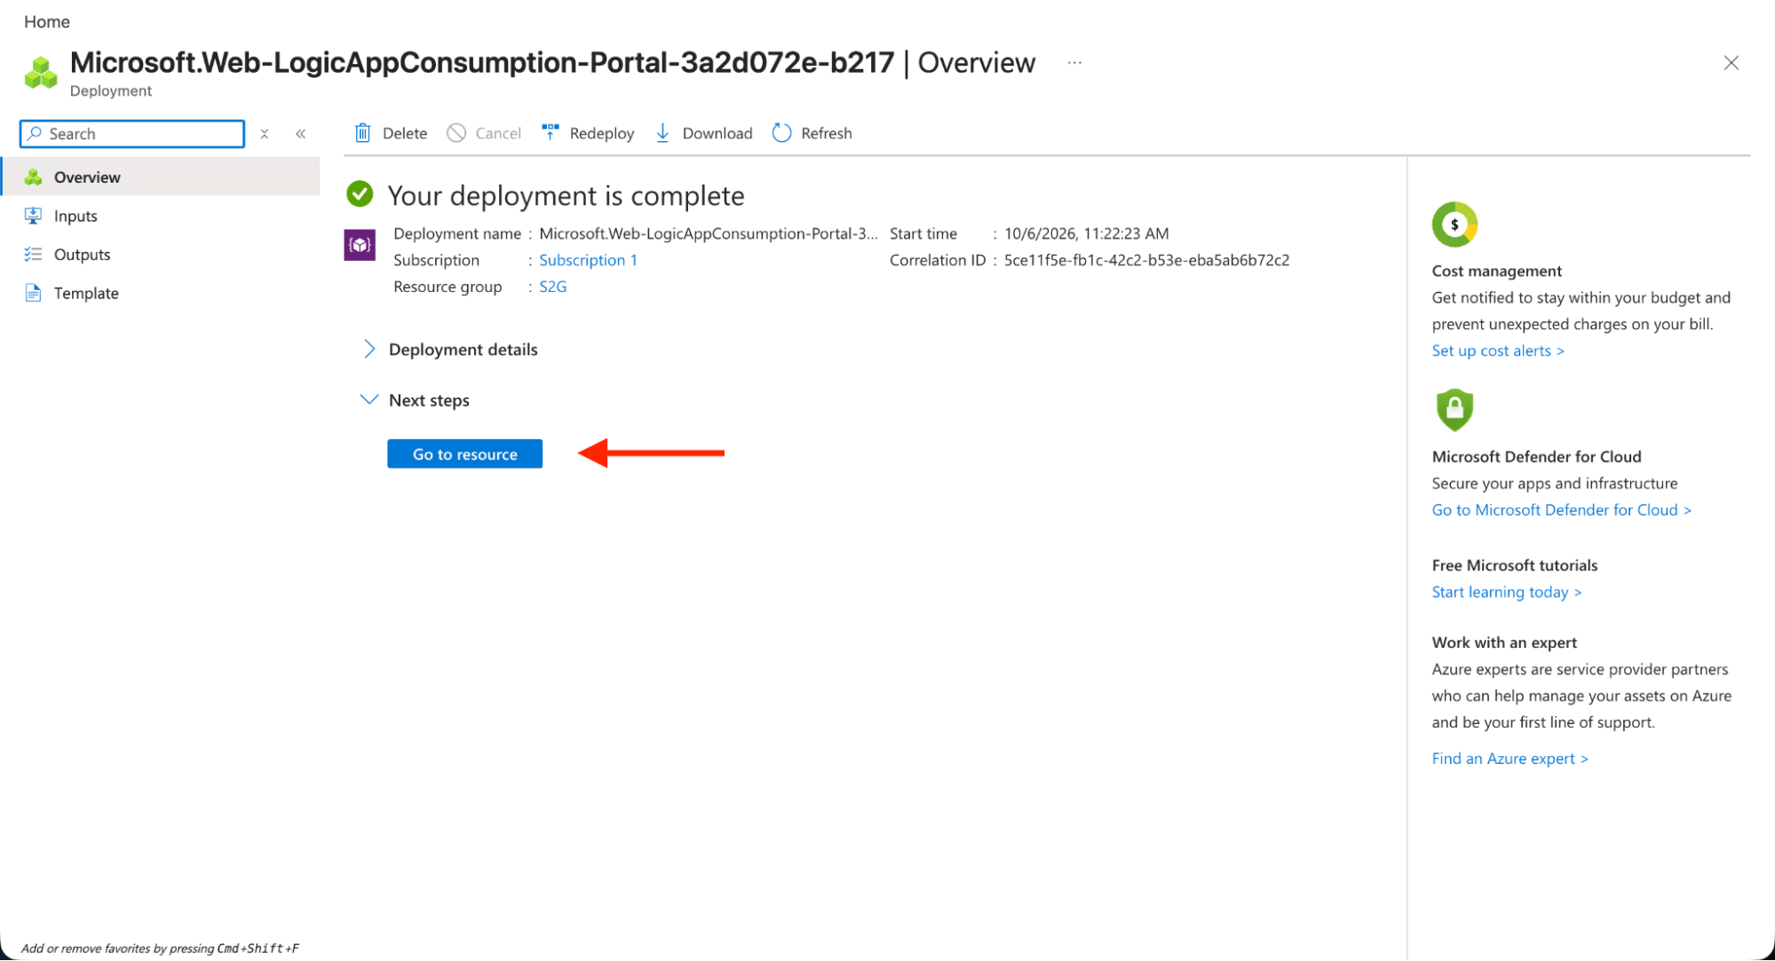Open Go to Microsoft Defender for Cloud link
1775x961 pixels.
point(1561,510)
